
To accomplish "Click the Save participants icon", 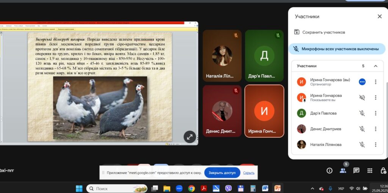I will coord(297,32).
